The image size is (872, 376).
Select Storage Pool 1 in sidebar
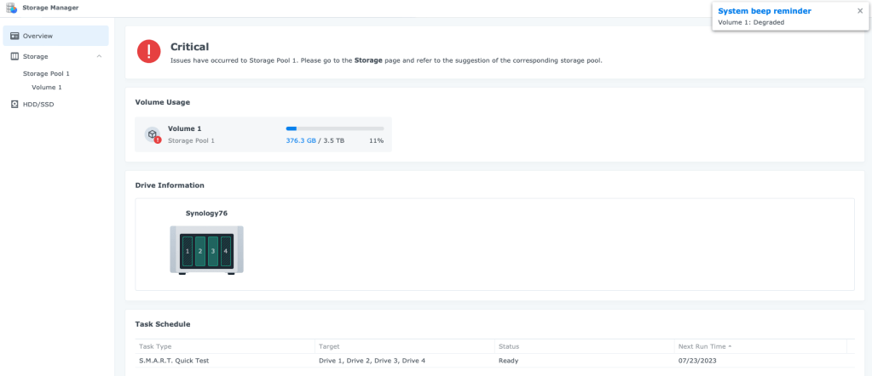[x=46, y=74]
